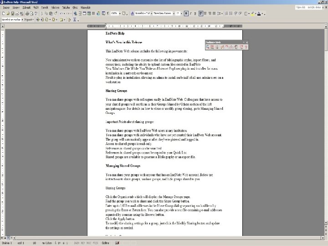Paste from clipboard using the toolbar icon
This screenshot has width=328, height=246.
coord(51,14)
